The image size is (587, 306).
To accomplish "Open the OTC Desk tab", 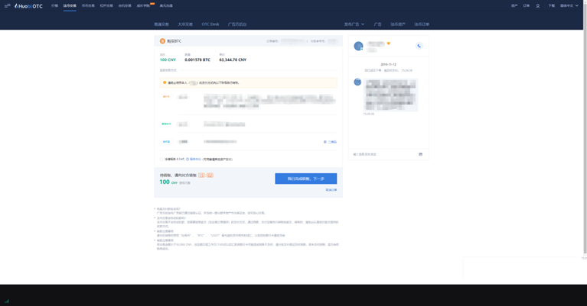I will (x=210, y=24).
